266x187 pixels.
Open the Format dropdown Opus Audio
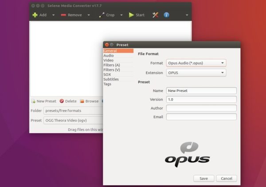click(196, 63)
